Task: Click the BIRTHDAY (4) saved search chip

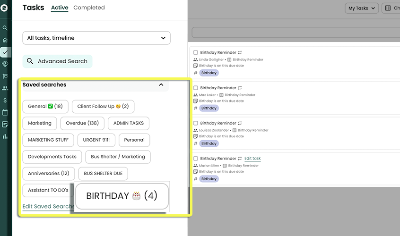Action: point(122,196)
